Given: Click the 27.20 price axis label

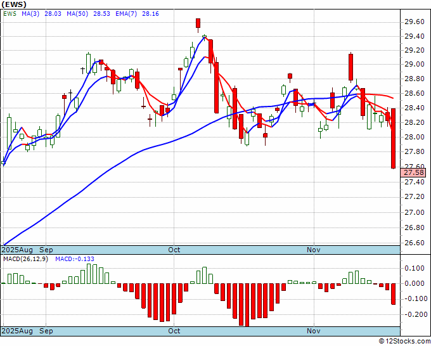Looking at the screenshot, I should 415,197.
